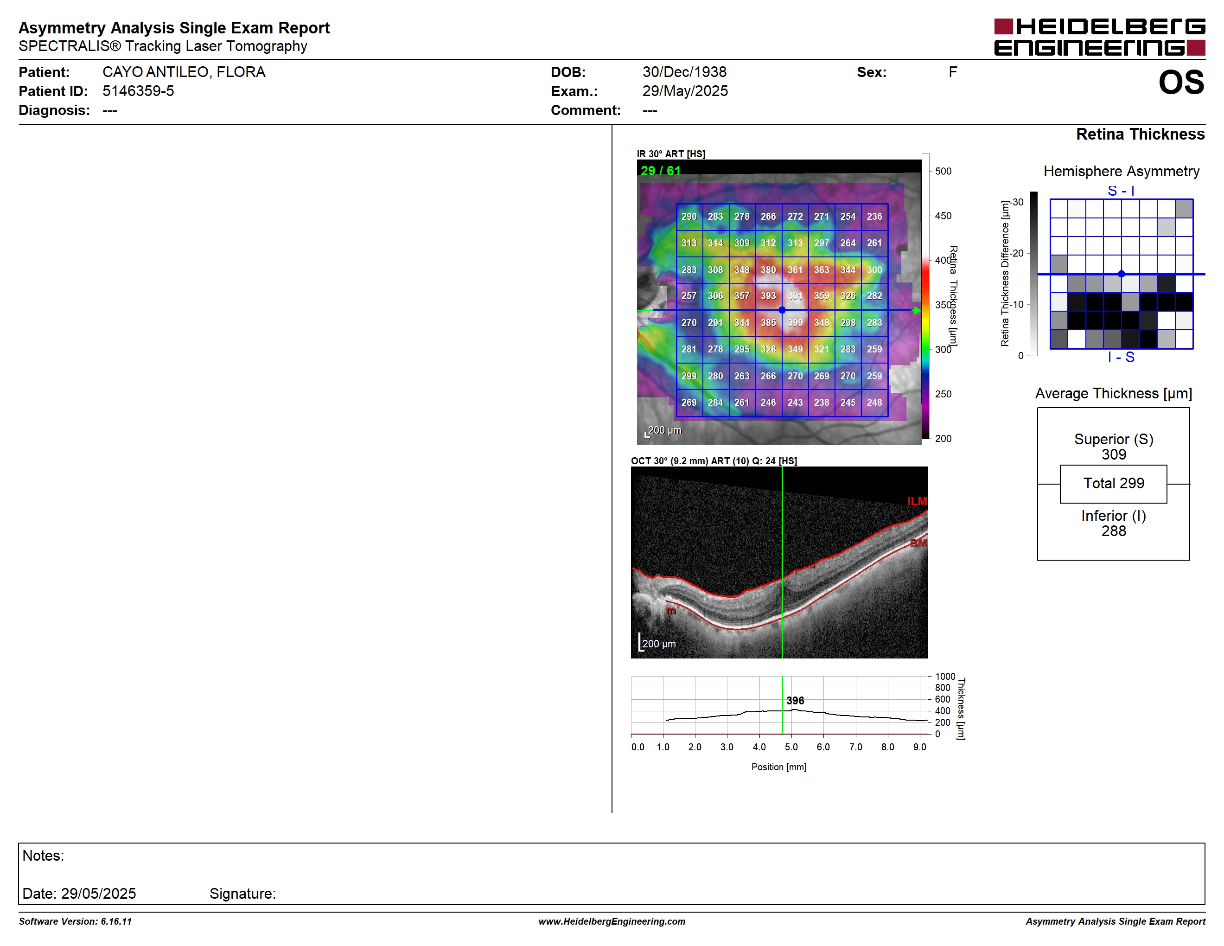Click the S - I label above asymmetry grid
The height and width of the screenshot is (946, 1224).
coord(1122,191)
